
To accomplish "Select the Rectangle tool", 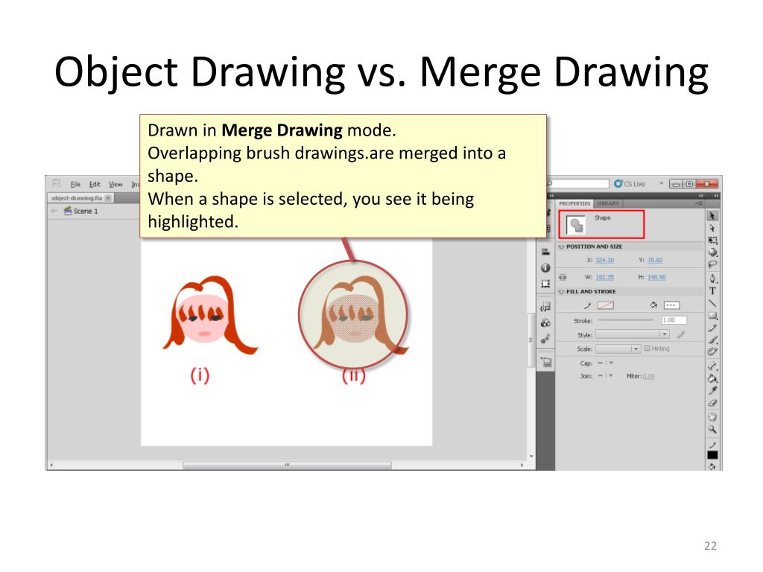I will coord(712,316).
